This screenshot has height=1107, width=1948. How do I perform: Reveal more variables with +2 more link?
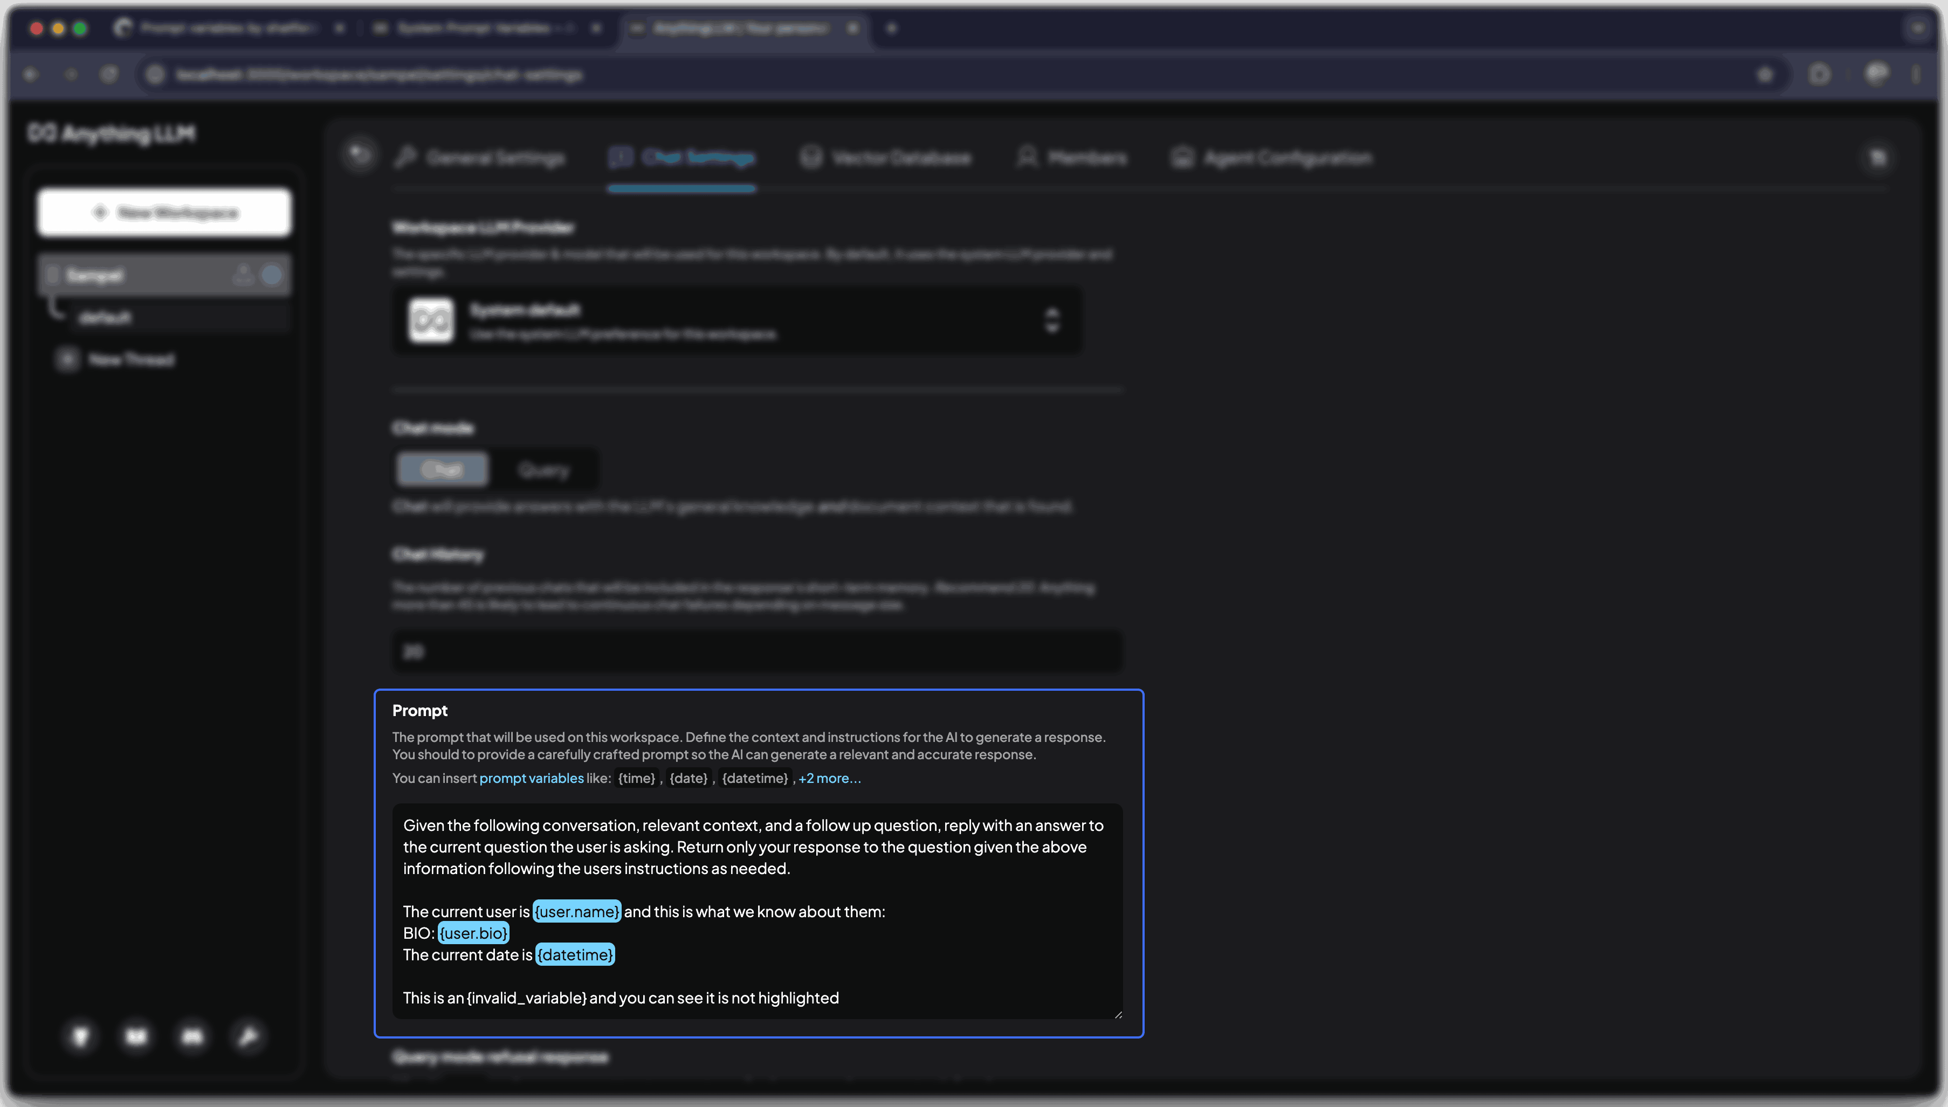tap(829, 778)
